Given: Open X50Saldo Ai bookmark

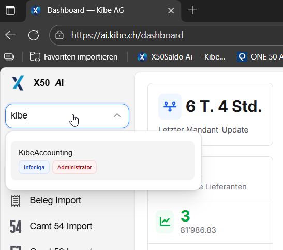Looking at the screenshot, I should click(x=181, y=57).
